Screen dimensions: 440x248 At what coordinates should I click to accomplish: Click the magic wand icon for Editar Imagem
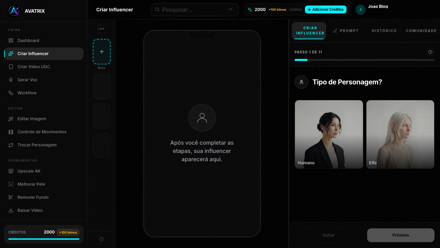[x=11, y=119]
